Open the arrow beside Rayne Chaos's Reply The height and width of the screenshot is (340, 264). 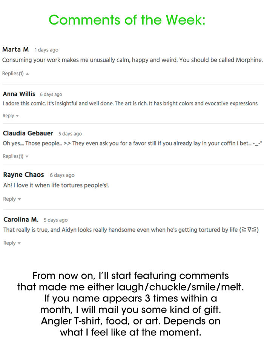click(x=19, y=199)
